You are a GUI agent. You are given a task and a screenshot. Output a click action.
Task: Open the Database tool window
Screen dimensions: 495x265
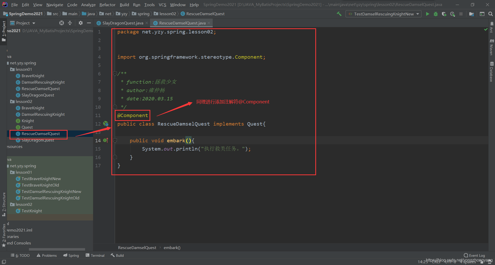(x=492, y=72)
